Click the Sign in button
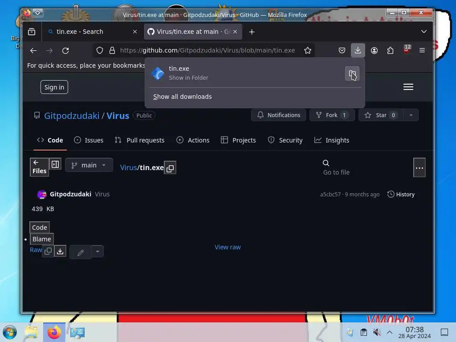The width and height of the screenshot is (456, 342). point(54,87)
